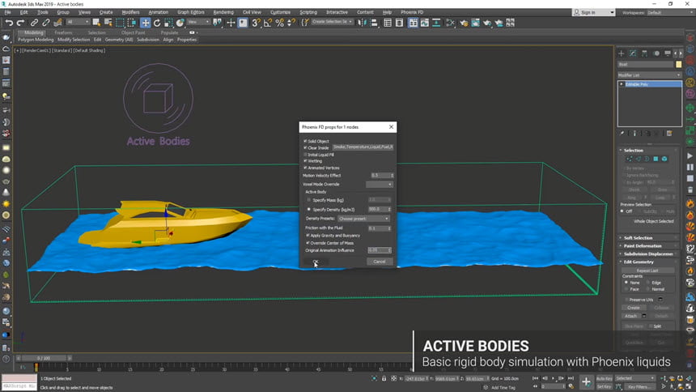Activate Select and Move tool

click(145, 23)
